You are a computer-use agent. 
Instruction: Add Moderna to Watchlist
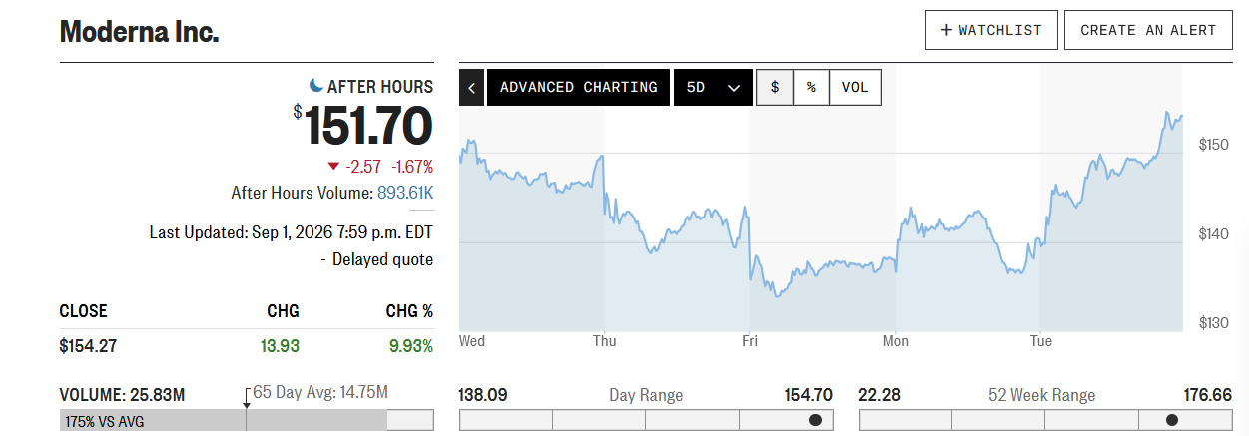990,30
